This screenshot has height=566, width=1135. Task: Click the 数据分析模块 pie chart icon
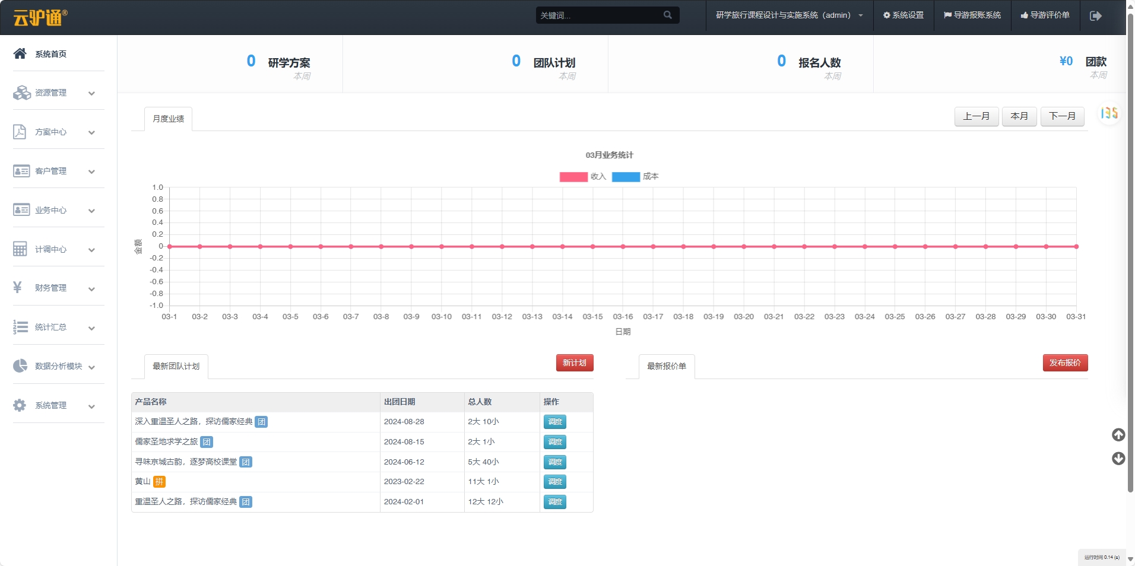point(20,366)
